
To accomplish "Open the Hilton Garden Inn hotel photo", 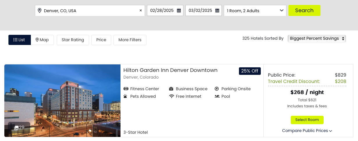I will [62, 101].
